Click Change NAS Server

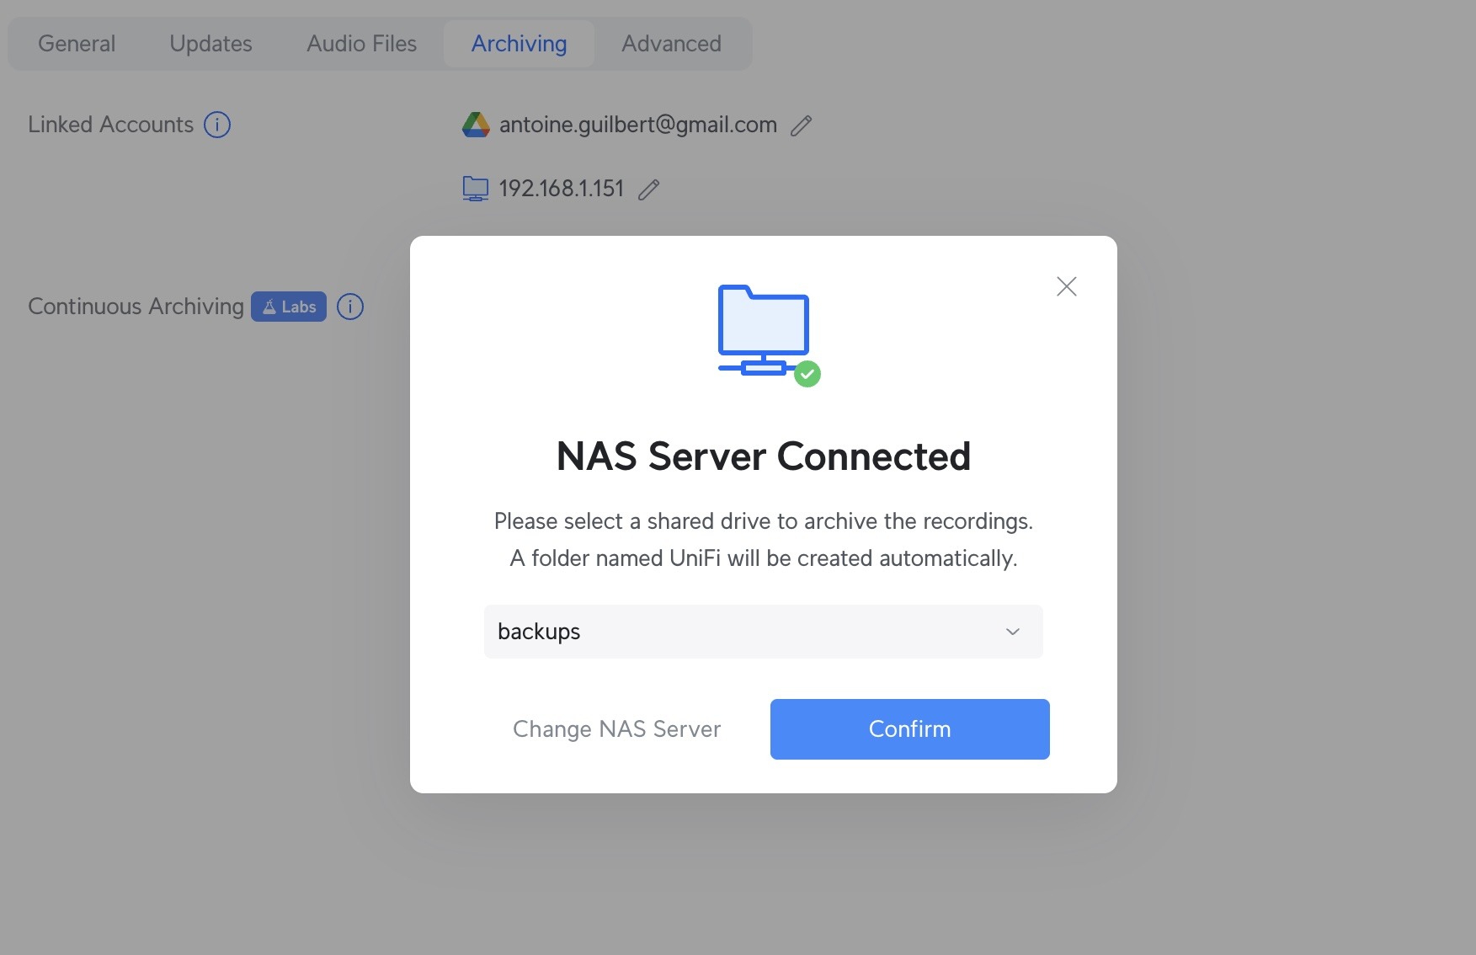click(617, 729)
